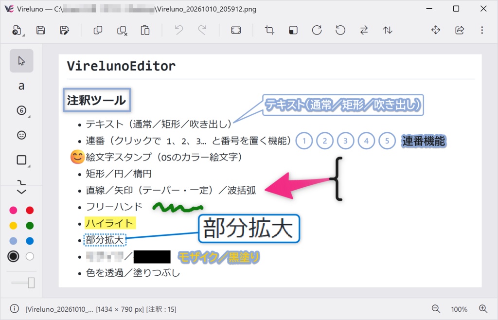Select the pointer selection tool
This screenshot has height=320, width=498.
pyautogui.click(x=21, y=61)
